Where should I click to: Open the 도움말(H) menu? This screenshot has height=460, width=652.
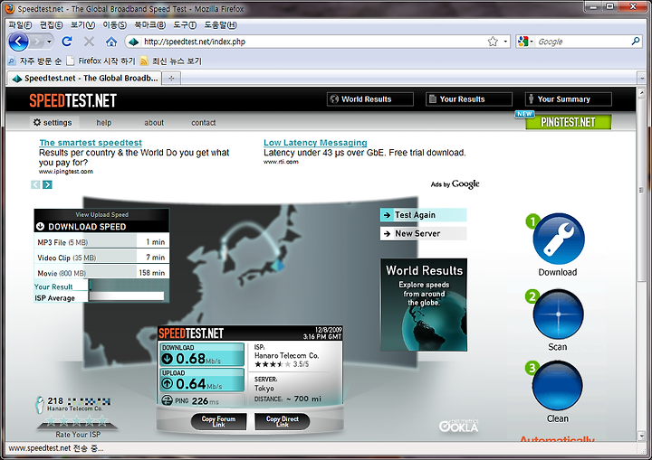point(220,25)
